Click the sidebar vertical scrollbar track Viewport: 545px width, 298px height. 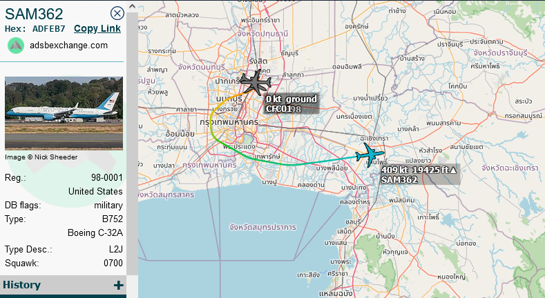tap(132, 144)
